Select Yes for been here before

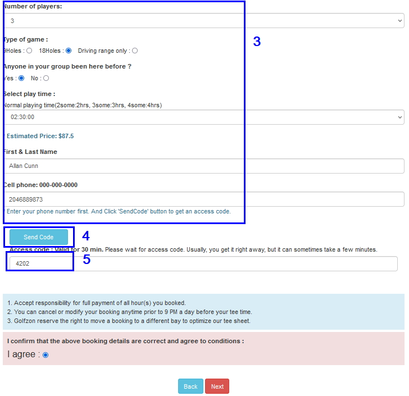[21, 78]
